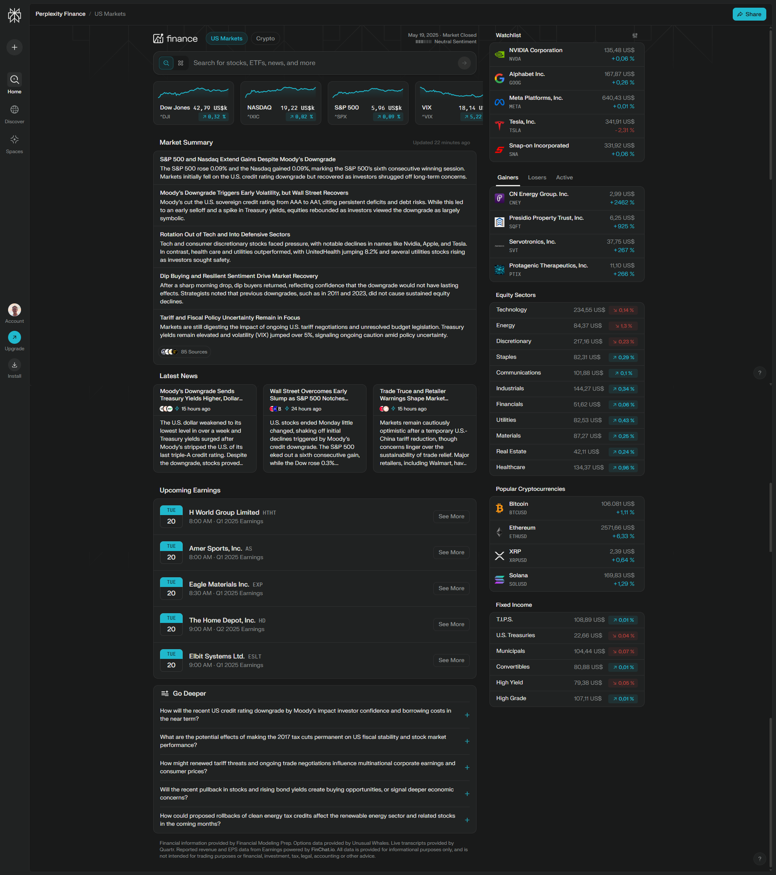Click the search submit arrow button
This screenshot has width=776, height=875.
pos(464,63)
